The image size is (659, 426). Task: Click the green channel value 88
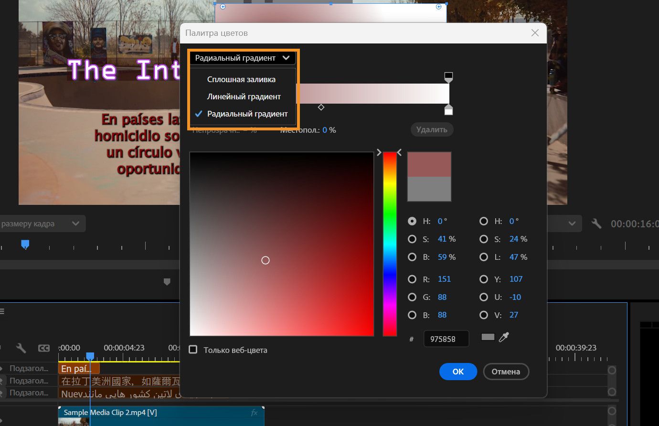pyautogui.click(x=442, y=297)
